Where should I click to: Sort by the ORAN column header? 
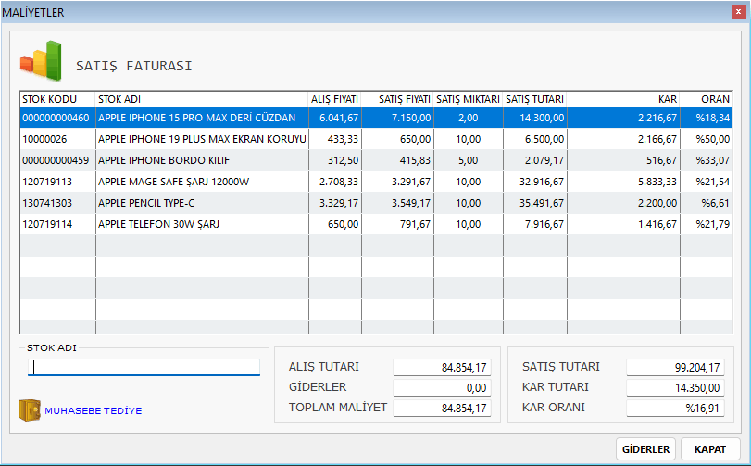707,99
